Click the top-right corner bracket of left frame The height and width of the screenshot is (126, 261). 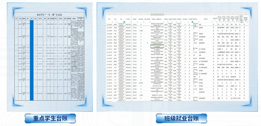[x=90, y=6]
